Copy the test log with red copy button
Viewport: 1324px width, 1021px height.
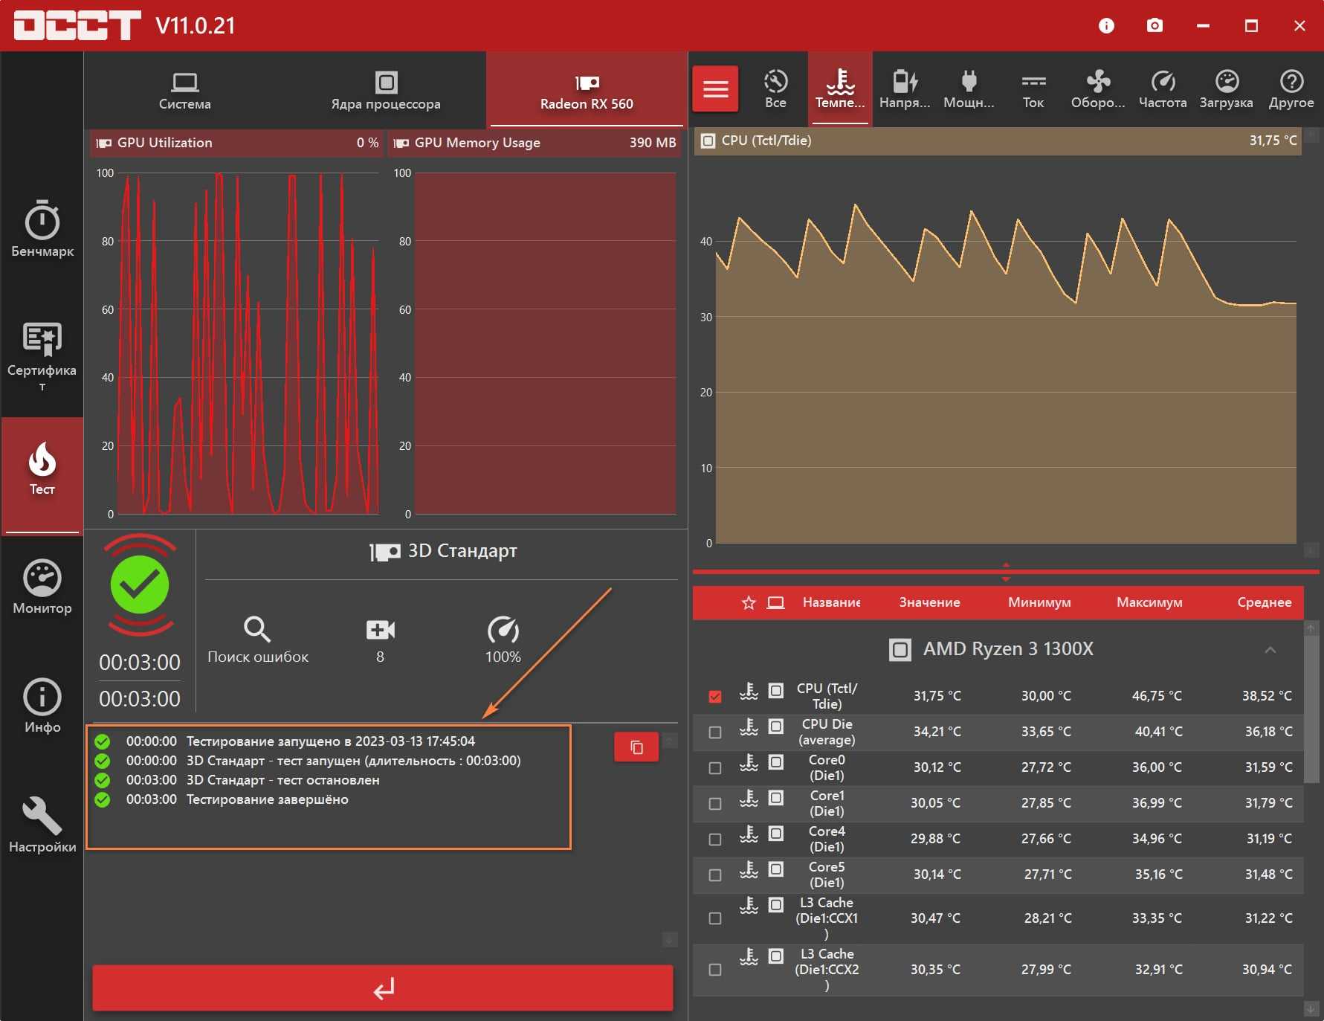(636, 747)
